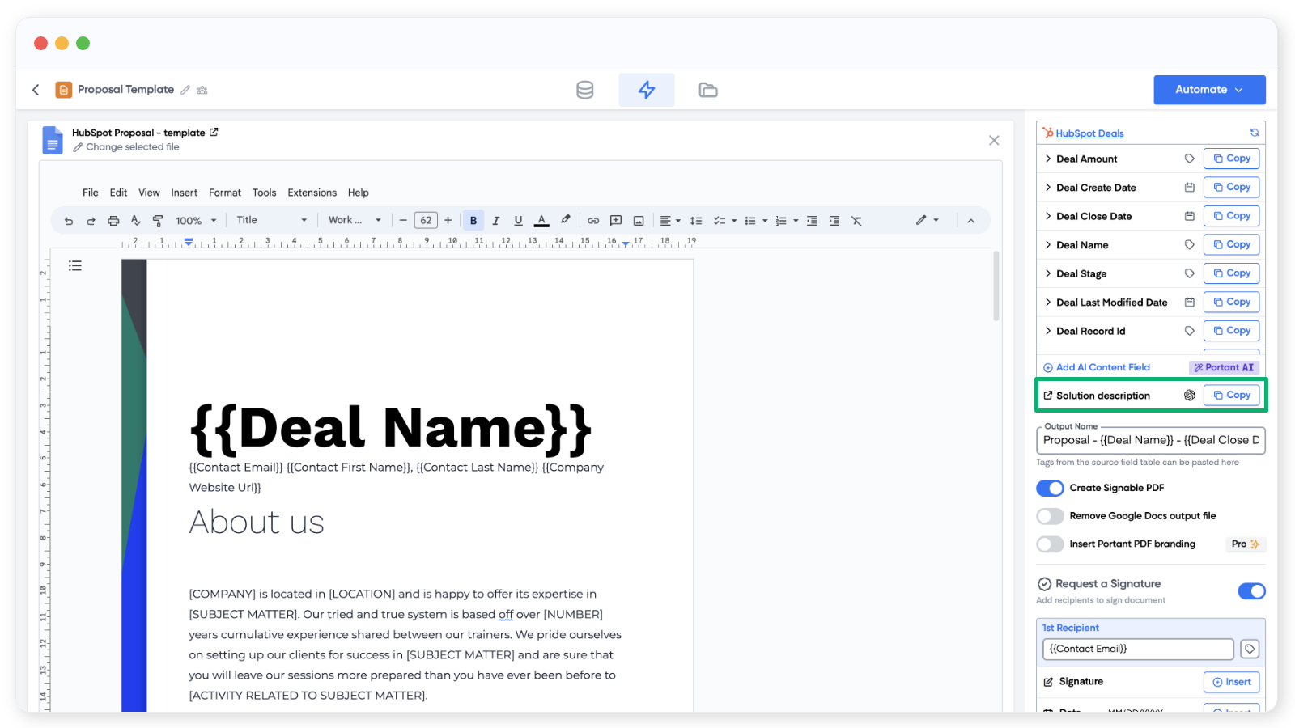Open the Automate dropdown button

click(x=1209, y=90)
